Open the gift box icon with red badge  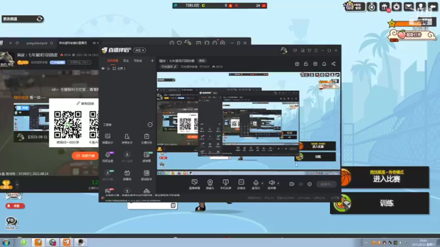click(384, 7)
